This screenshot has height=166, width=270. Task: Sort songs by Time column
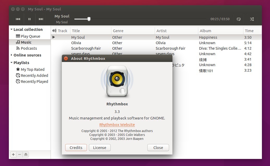tap(253, 31)
